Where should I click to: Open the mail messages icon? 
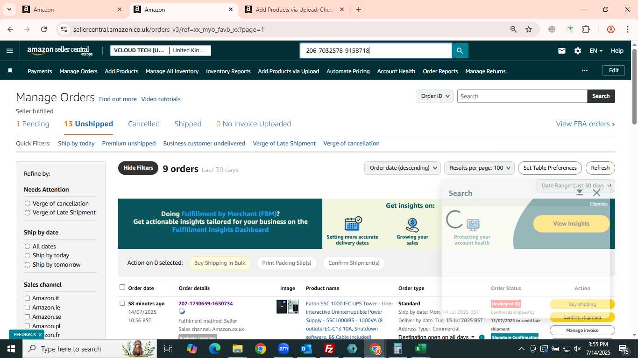coord(562,51)
